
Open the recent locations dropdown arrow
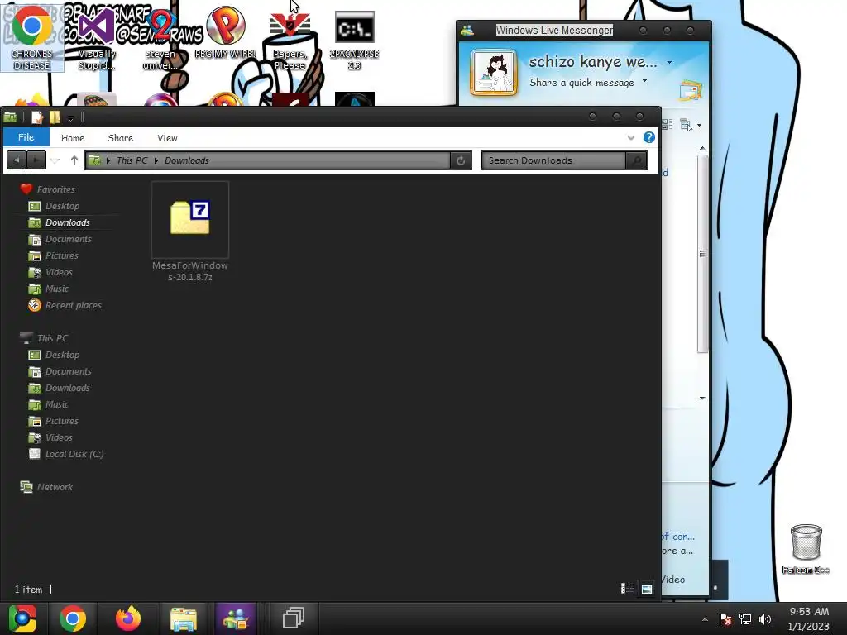[55, 160]
